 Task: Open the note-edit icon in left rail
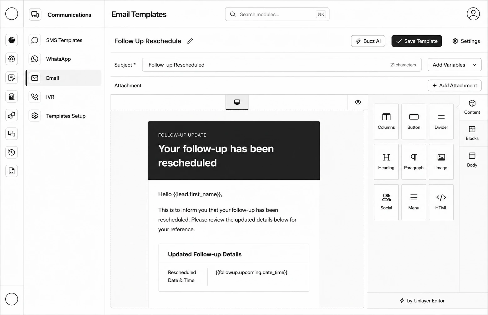(x=12, y=77)
